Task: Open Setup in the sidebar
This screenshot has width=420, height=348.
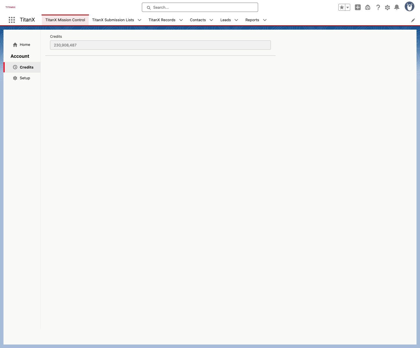Action: point(22,78)
